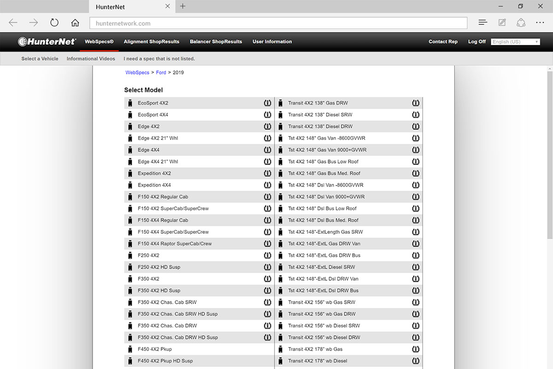Click the tire icon for Tst 4X2 148"-ExtL Diesel SRW
Viewport: 553px width, 369px height.
[416, 267]
